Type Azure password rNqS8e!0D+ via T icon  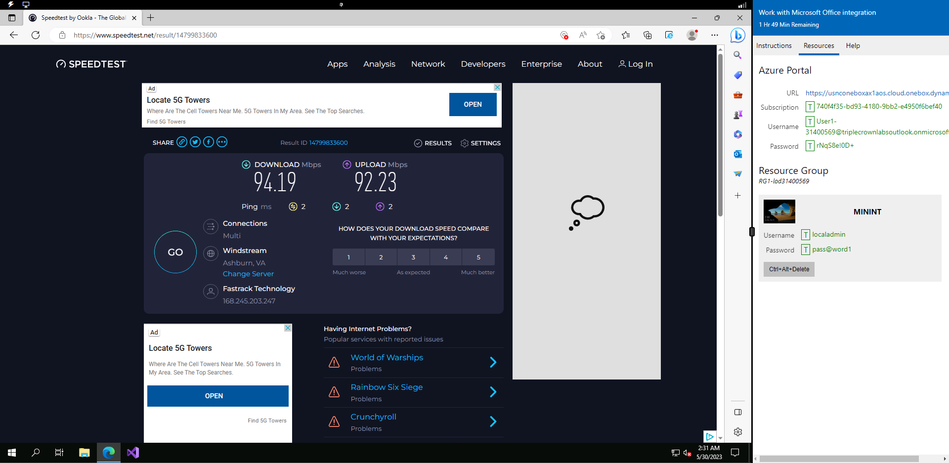coord(810,146)
